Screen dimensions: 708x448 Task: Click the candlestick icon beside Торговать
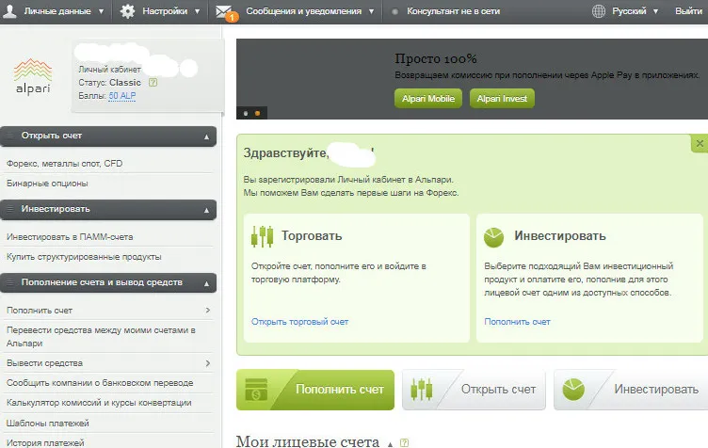(262, 236)
